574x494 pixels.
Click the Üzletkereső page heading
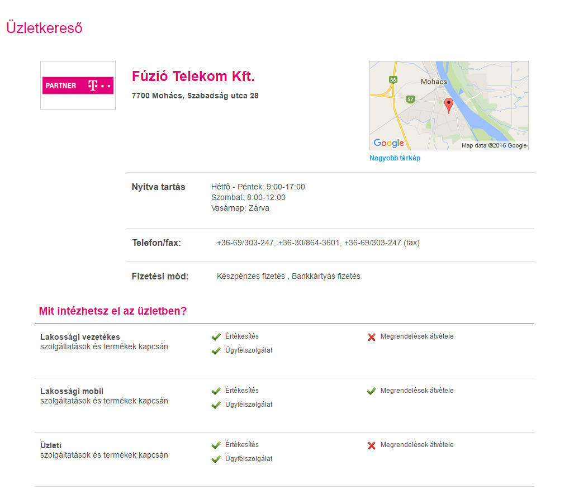coord(44,28)
